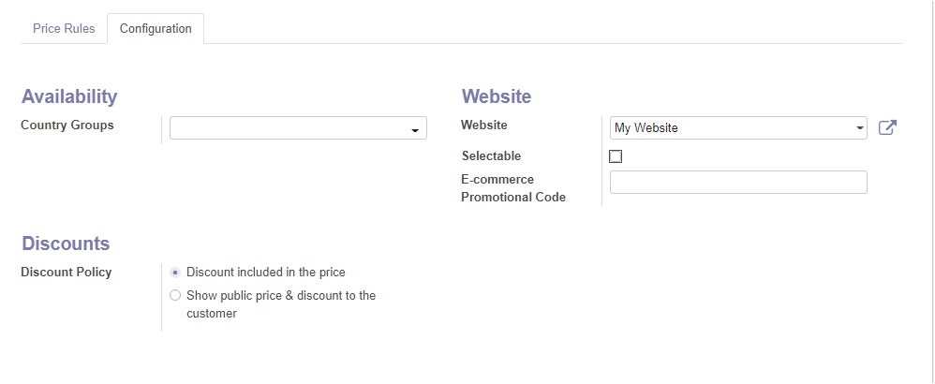Image resolution: width=935 pixels, height=384 pixels.
Task: Open the Country Groups dropdown
Action: [298, 128]
